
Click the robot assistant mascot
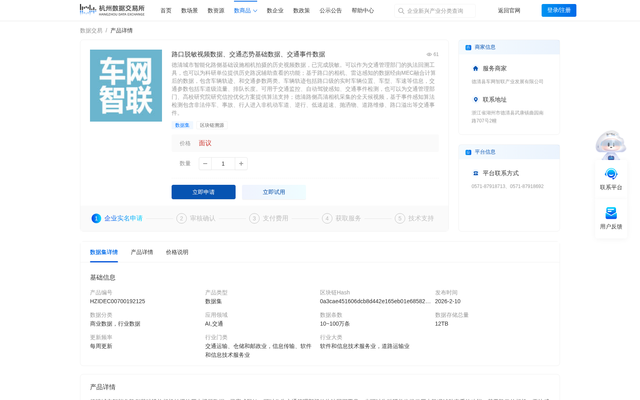pos(611,145)
